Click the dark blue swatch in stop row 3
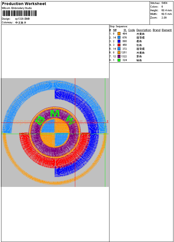The height and width of the screenshot is (242, 174). [119, 41]
